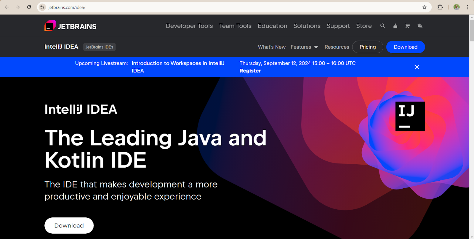The height and width of the screenshot is (239, 474).
Task: Click the scrollbar up arrow
Action: (x=472, y=17)
